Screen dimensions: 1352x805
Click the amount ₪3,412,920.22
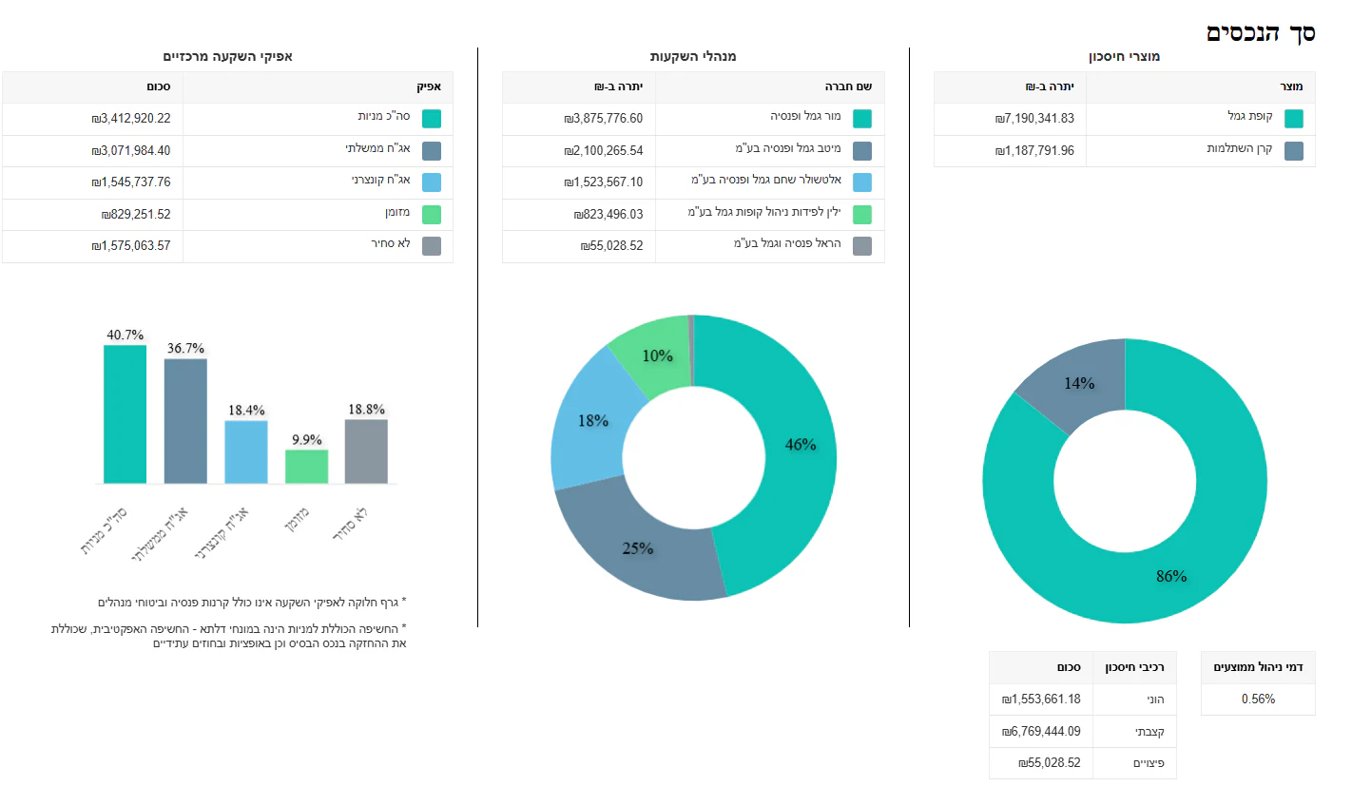point(131,119)
